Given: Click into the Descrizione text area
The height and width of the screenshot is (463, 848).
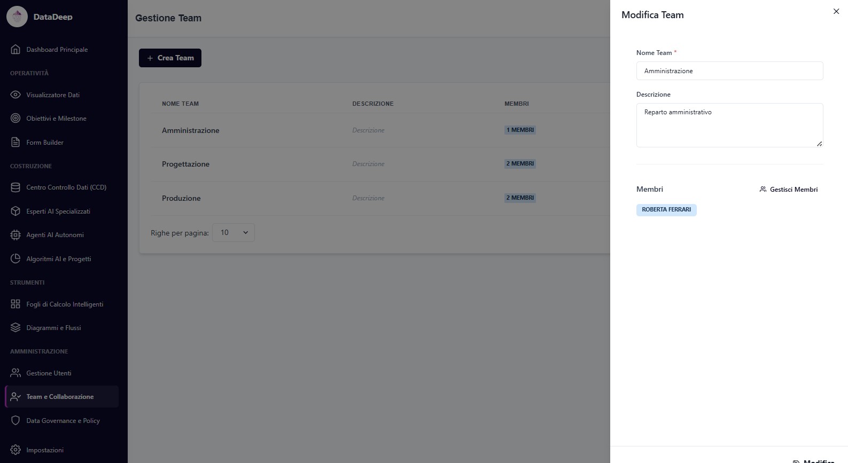Looking at the screenshot, I should tap(729, 125).
